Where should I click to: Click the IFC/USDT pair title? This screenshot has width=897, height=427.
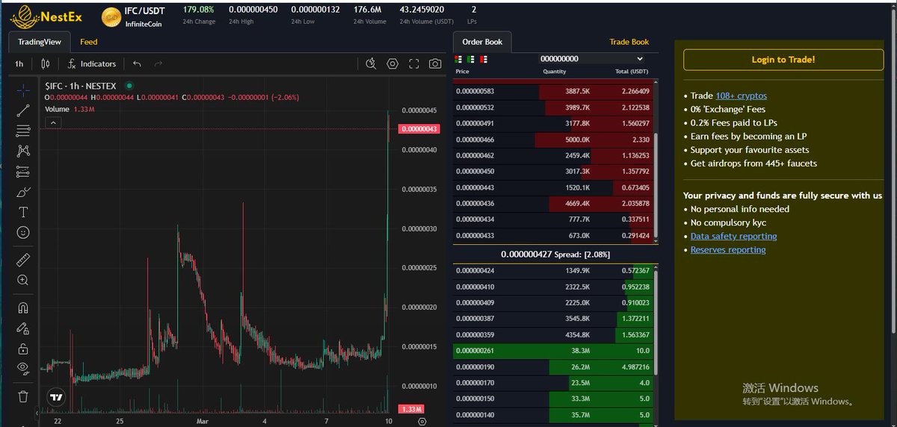144,10
